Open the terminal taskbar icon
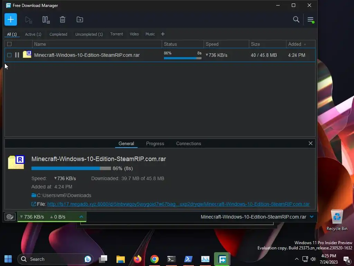Screen dimensions: 354x266 [x=171, y=259]
